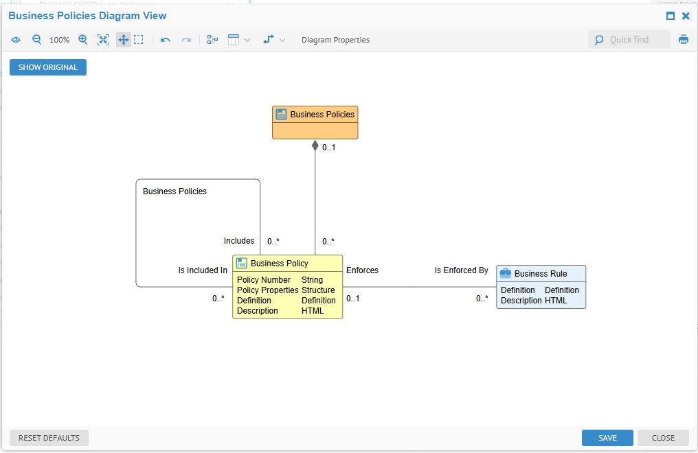
Task: Click the Reset Defaults button
Action: (49, 438)
